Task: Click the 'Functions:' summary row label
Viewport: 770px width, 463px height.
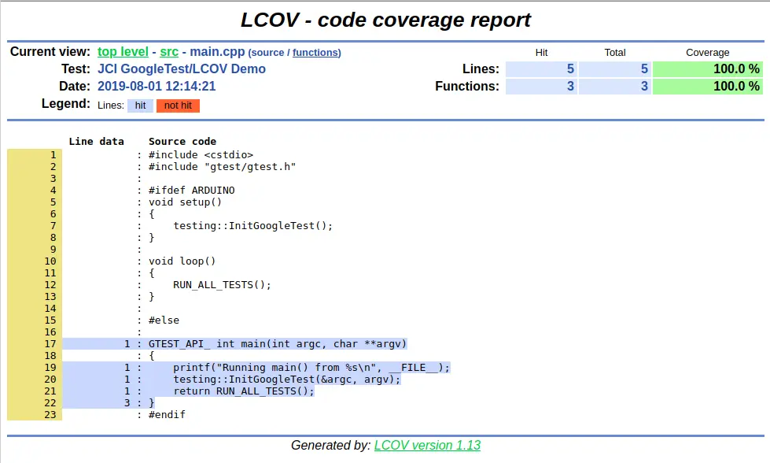Action: coord(467,86)
